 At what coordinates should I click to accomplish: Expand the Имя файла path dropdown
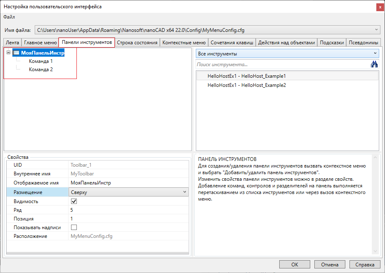coord(376,30)
